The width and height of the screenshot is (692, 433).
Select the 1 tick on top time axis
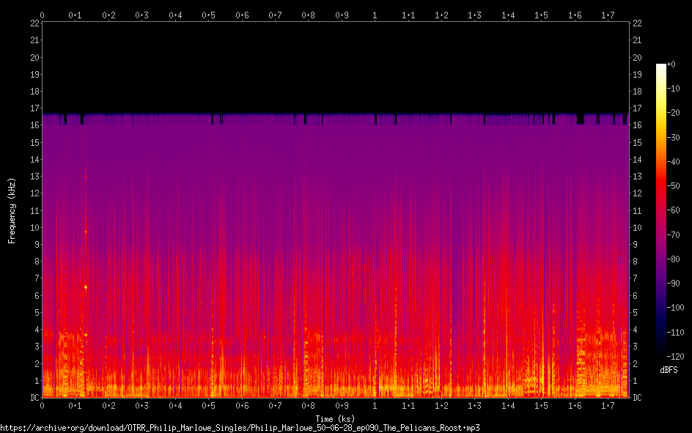[375, 15]
